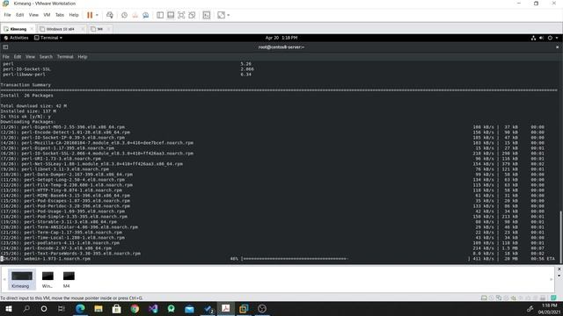Open VMware Tabs menu
The height and width of the screenshot is (316, 563).
(60, 15)
